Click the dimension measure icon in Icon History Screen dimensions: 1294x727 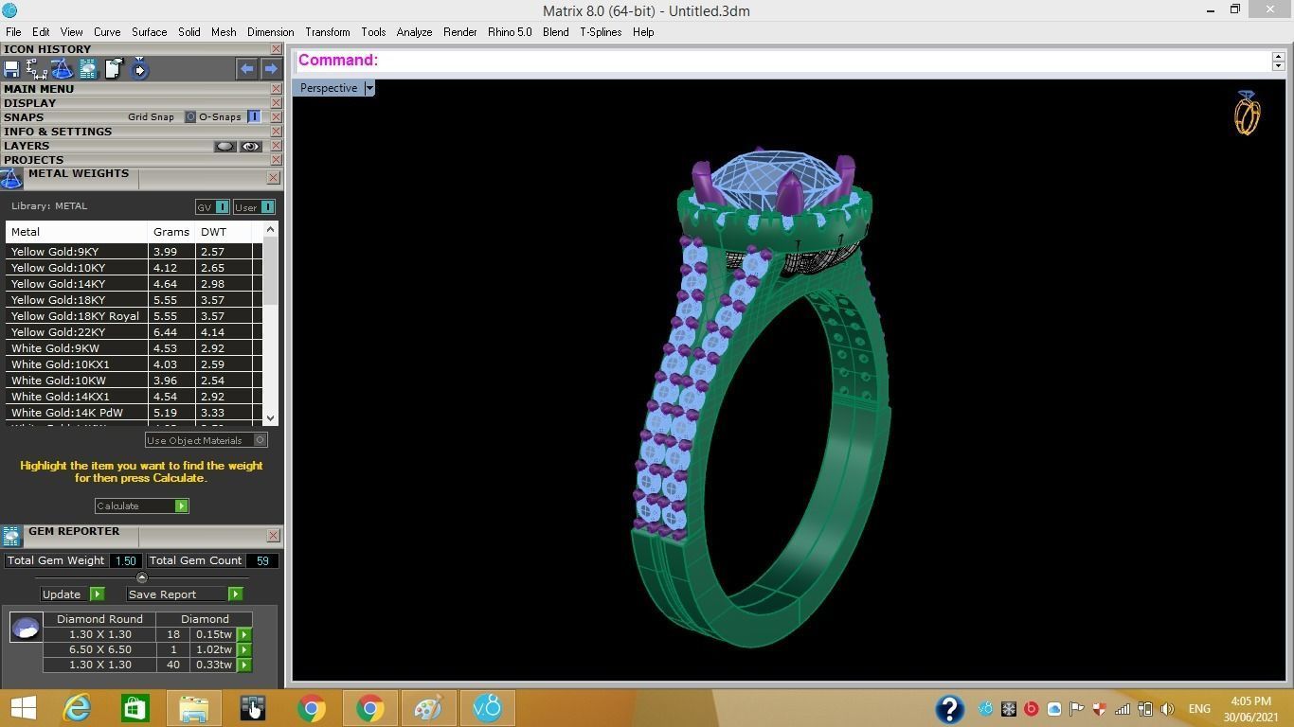(37, 69)
